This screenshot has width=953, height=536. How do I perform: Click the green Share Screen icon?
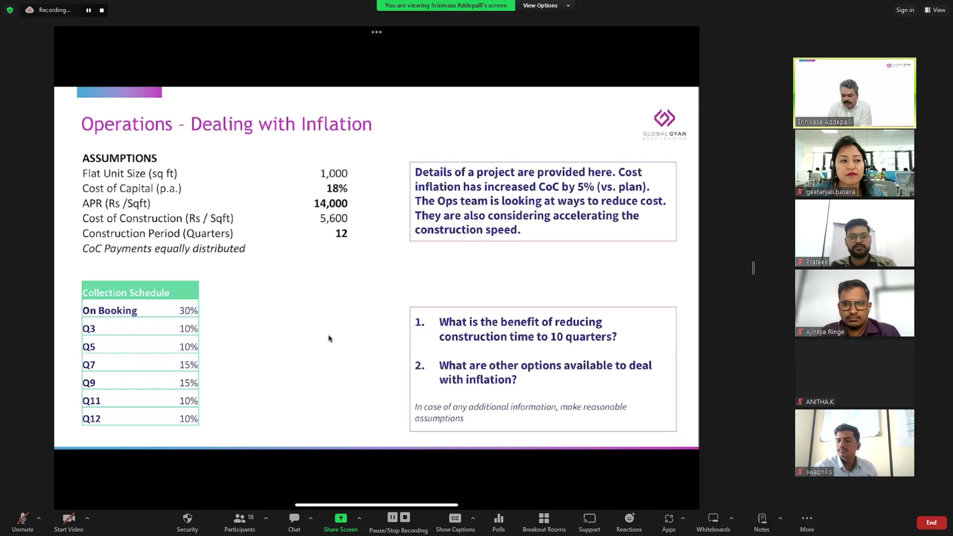click(340, 518)
